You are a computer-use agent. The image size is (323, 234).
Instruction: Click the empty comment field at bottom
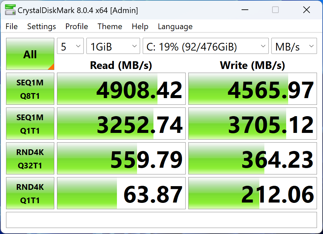(x=161, y=220)
